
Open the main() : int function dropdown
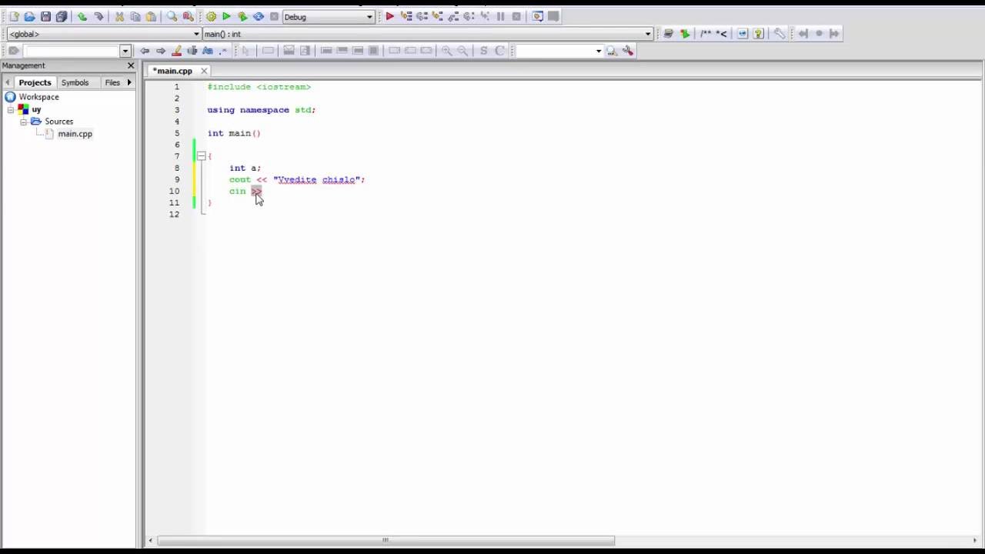click(427, 34)
